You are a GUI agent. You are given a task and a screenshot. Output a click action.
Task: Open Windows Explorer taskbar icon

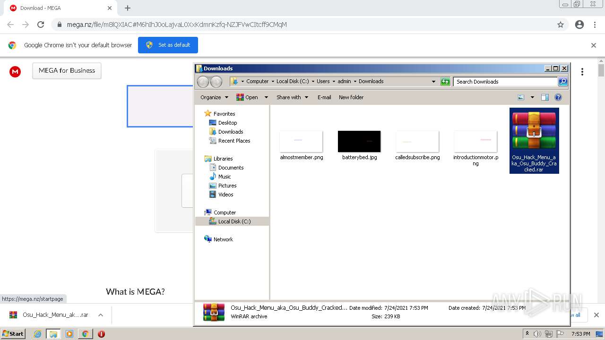(53, 334)
